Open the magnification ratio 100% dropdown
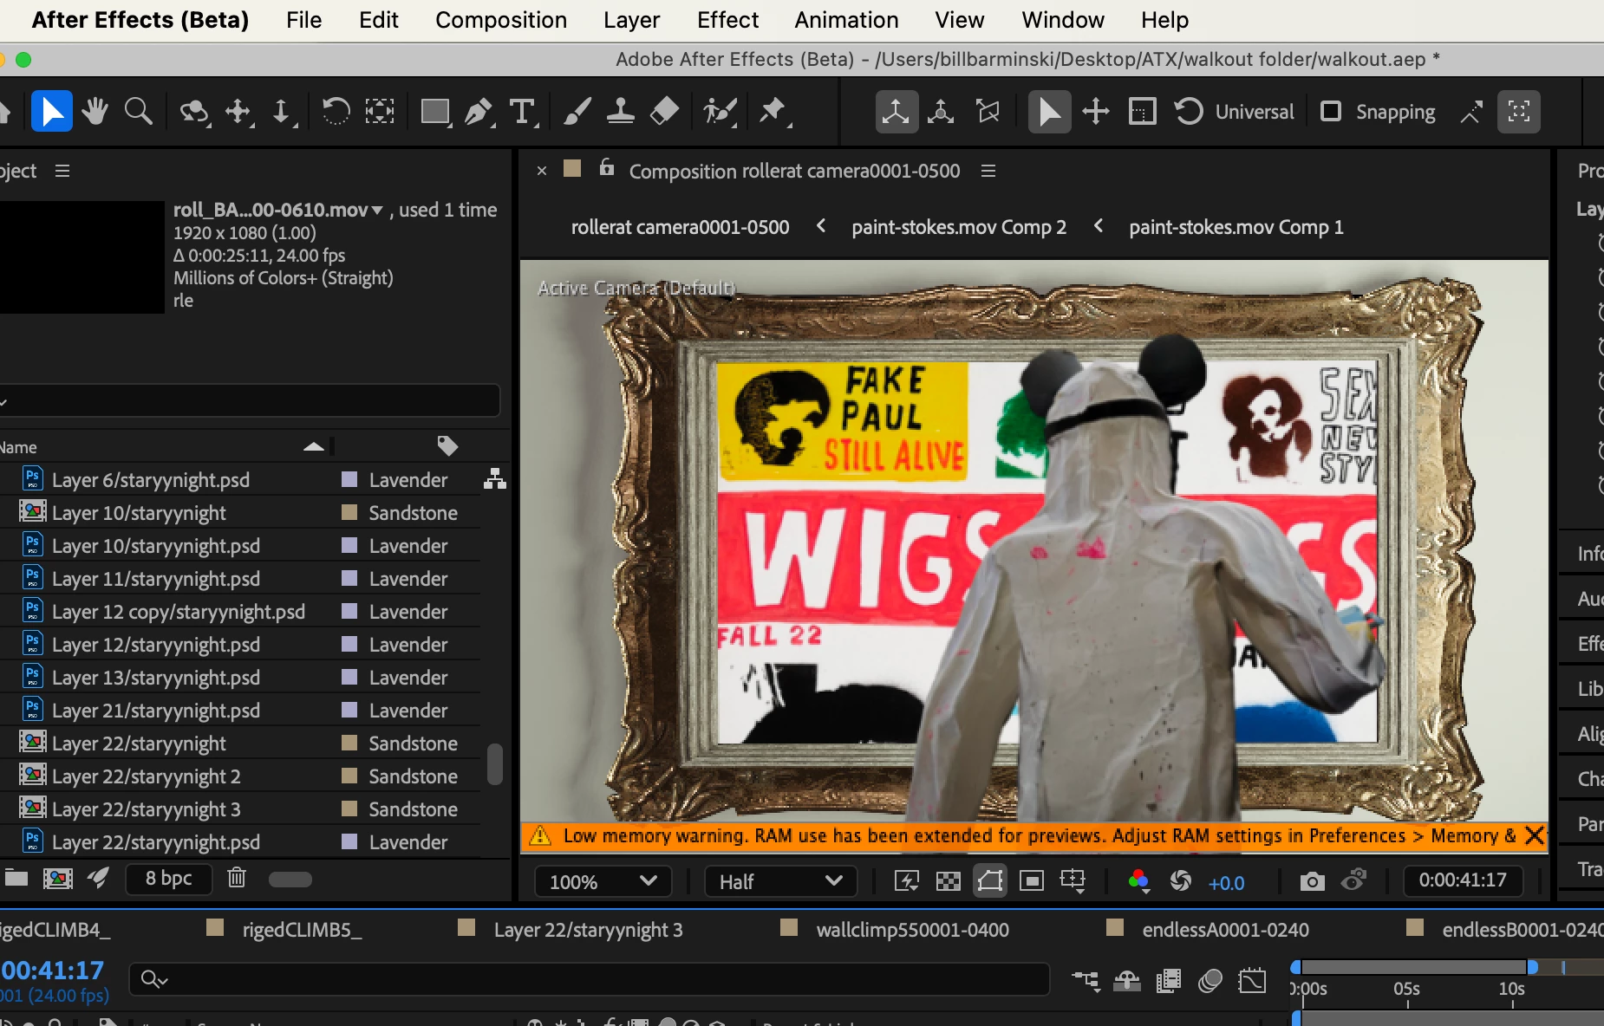 coord(602,881)
